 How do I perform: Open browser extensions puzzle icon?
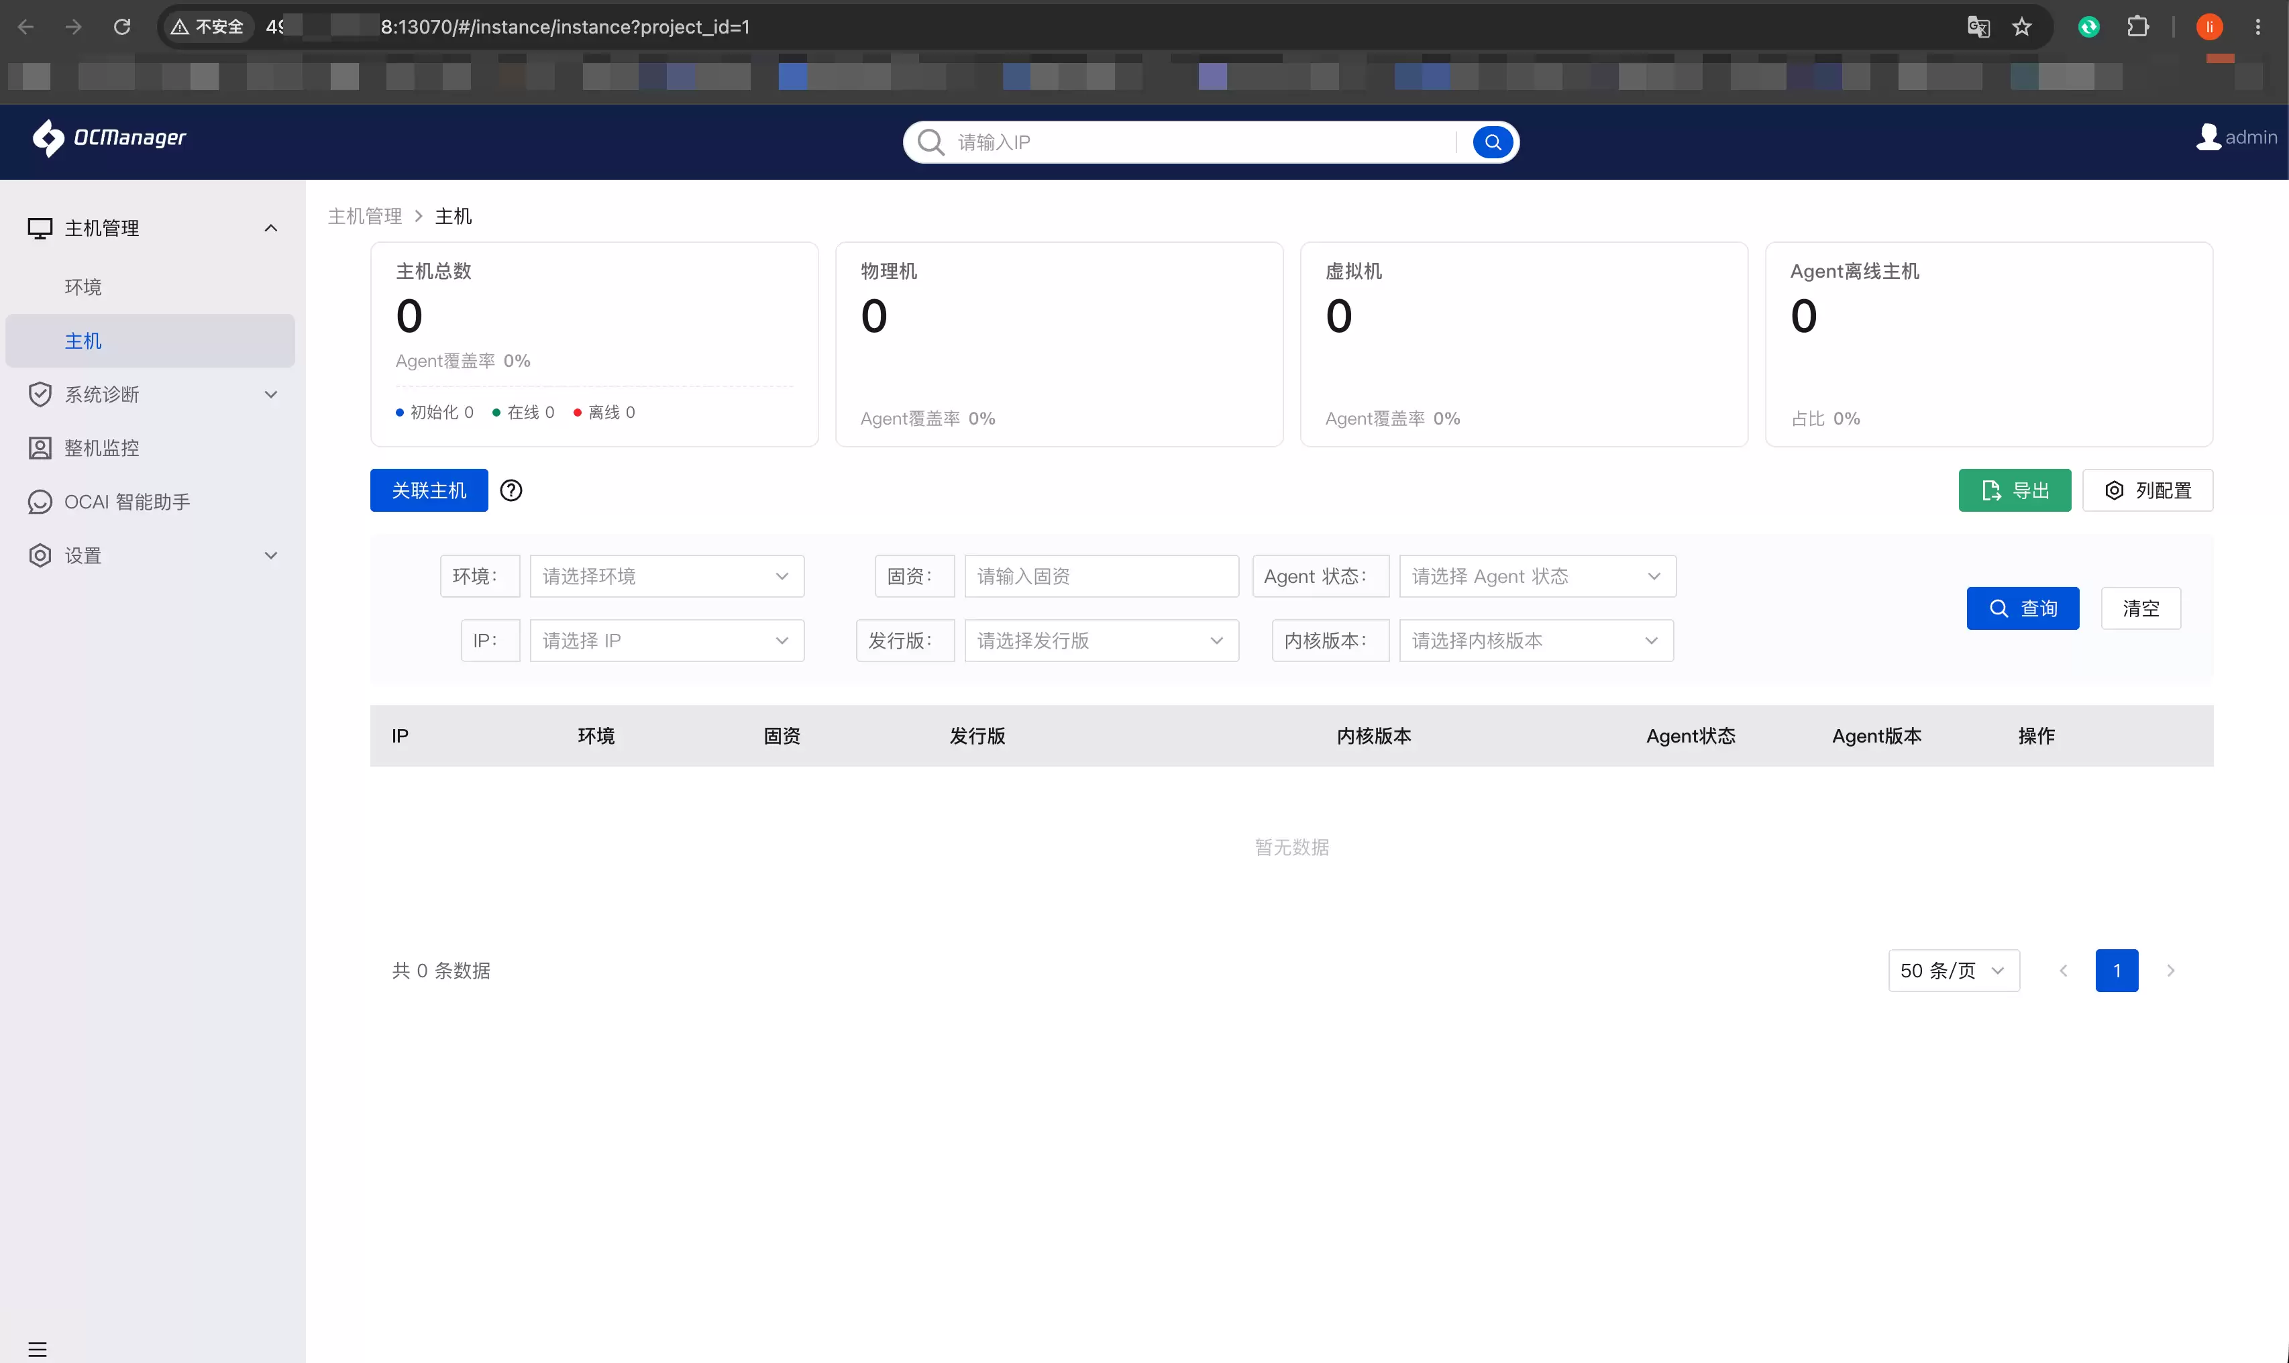[2137, 27]
